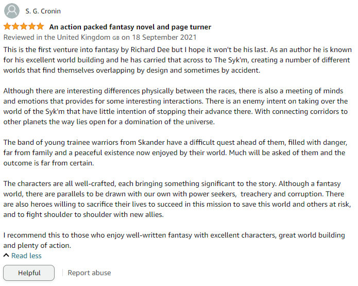
Task: Click the GB country code label
Action: pyautogui.click(x=116, y=38)
